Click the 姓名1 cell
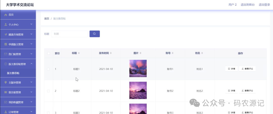 (200, 69)
